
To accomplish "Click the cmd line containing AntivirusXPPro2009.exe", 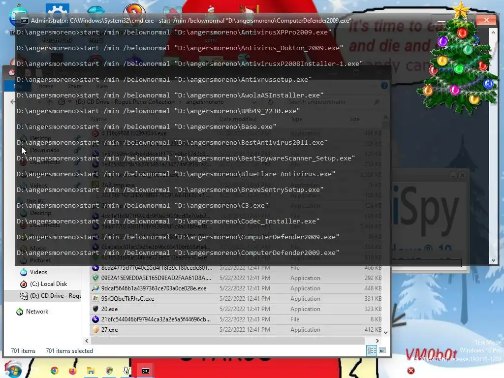I will (x=174, y=32).
